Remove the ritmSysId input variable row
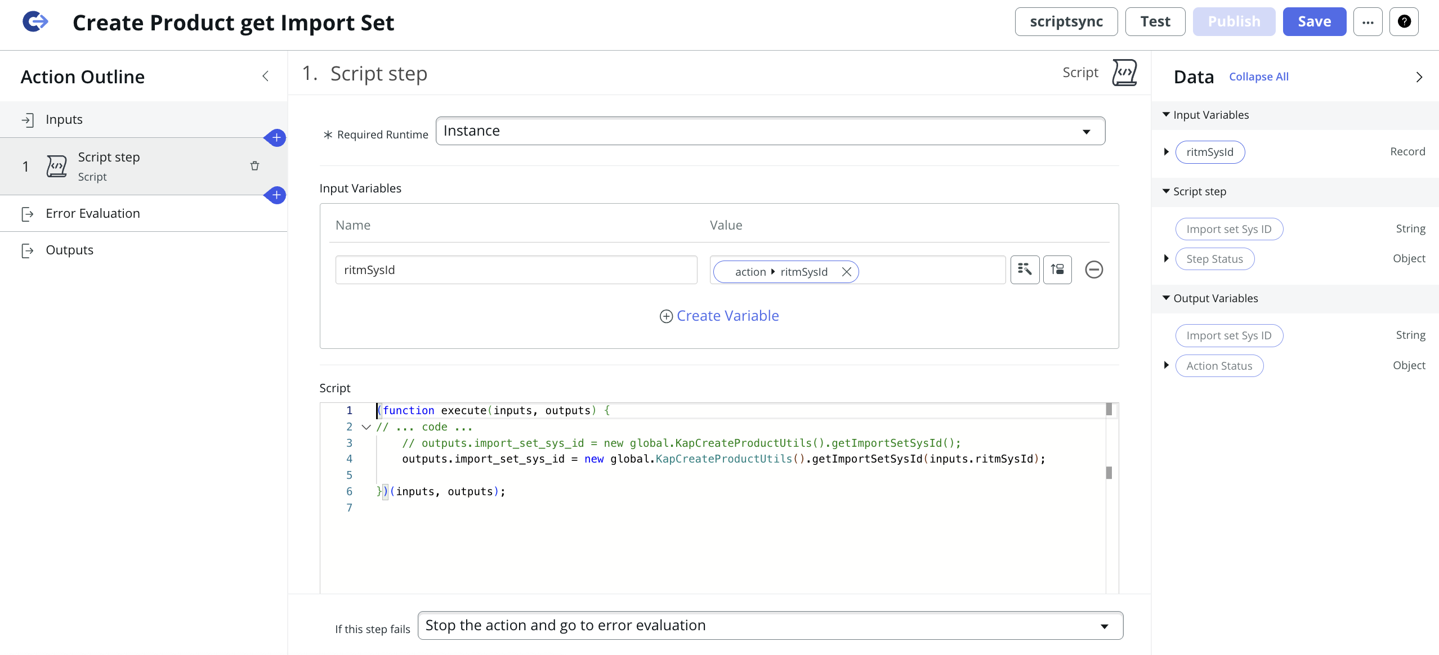The height and width of the screenshot is (655, 1439). pyautogui.click(x=1094, y=270)
